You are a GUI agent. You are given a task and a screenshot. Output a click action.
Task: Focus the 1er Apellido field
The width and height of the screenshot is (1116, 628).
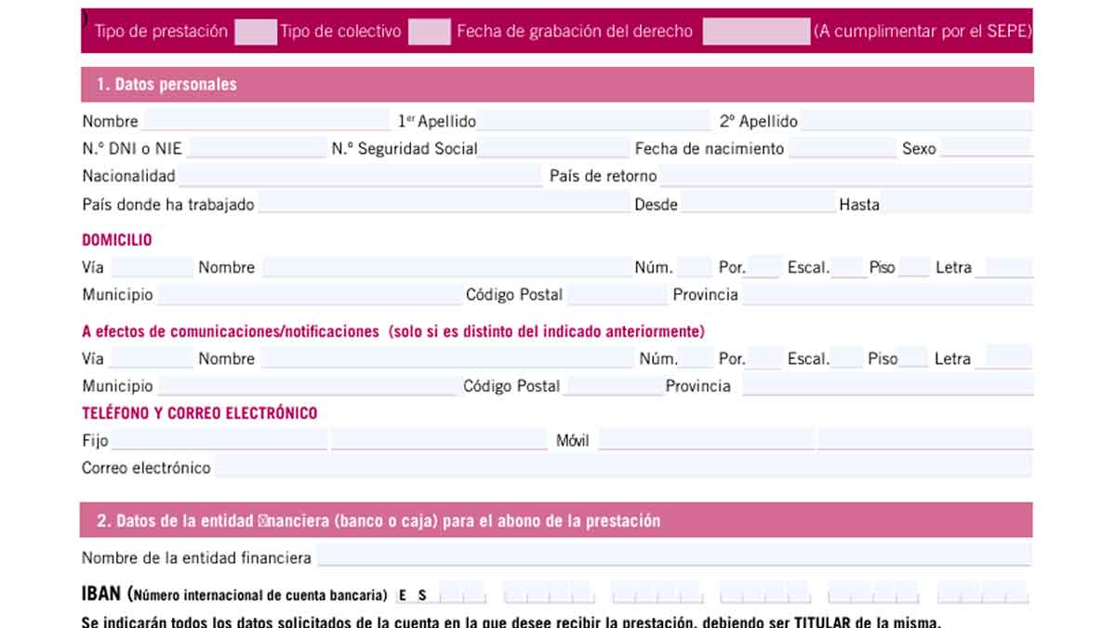[x=594, y=121]
